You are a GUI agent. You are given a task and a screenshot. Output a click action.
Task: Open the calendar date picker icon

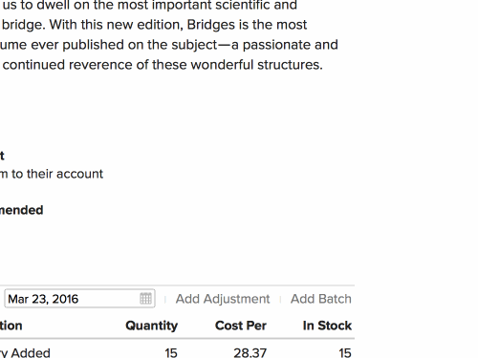[145, 299]
